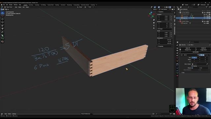Disable the Merge checkbox
211x119 pixels.
(192, 68)
